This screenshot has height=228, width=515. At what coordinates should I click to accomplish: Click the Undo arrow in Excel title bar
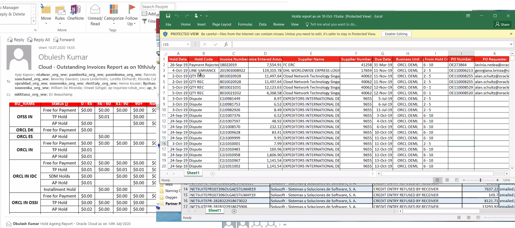click(177, 16)
